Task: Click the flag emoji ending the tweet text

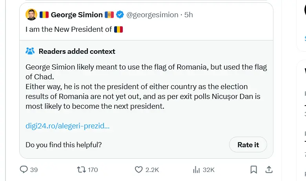Action: tap(118, 29)
